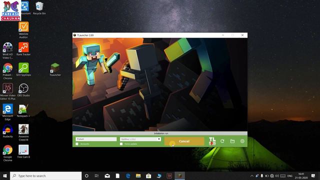
Task: Minimize the TLauncher window
Action: coord(223,35)
